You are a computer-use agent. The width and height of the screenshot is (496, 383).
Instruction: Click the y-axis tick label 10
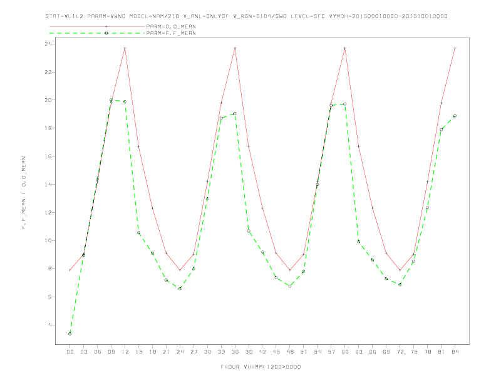click(x=48, y=241)
